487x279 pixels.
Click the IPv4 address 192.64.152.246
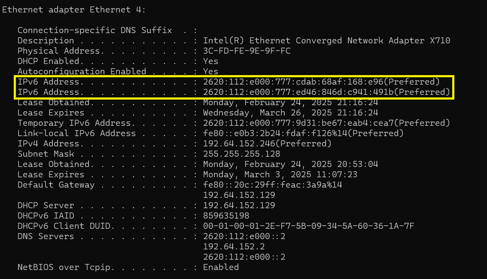tap(267, 144)
